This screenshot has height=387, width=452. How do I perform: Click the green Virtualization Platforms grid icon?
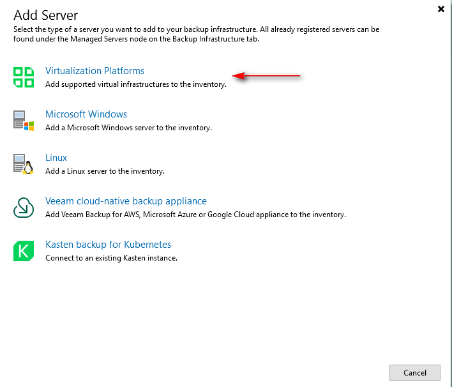24,77
